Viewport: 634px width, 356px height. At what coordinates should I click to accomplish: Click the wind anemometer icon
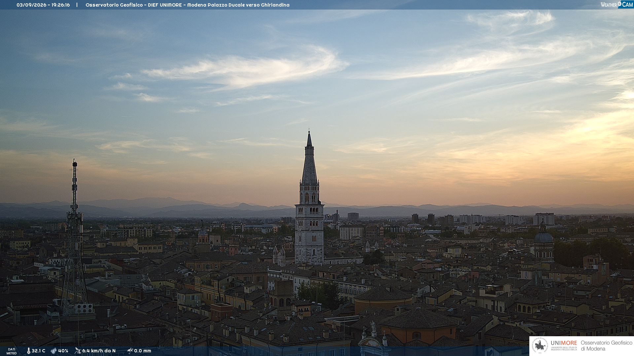tap(78, 351)
